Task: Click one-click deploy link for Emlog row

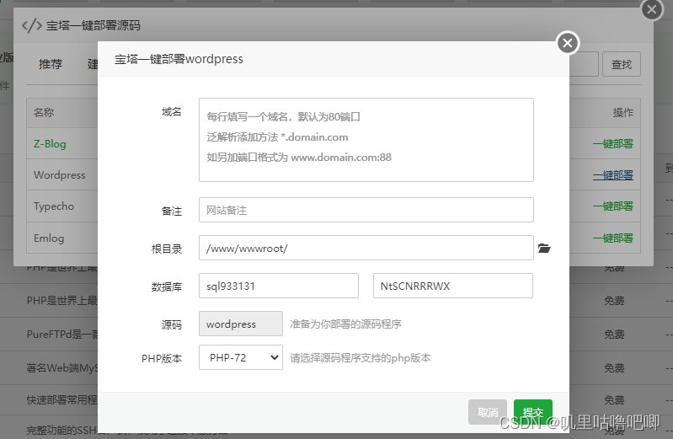Action: pyautogui.click(x=613, y=238)
